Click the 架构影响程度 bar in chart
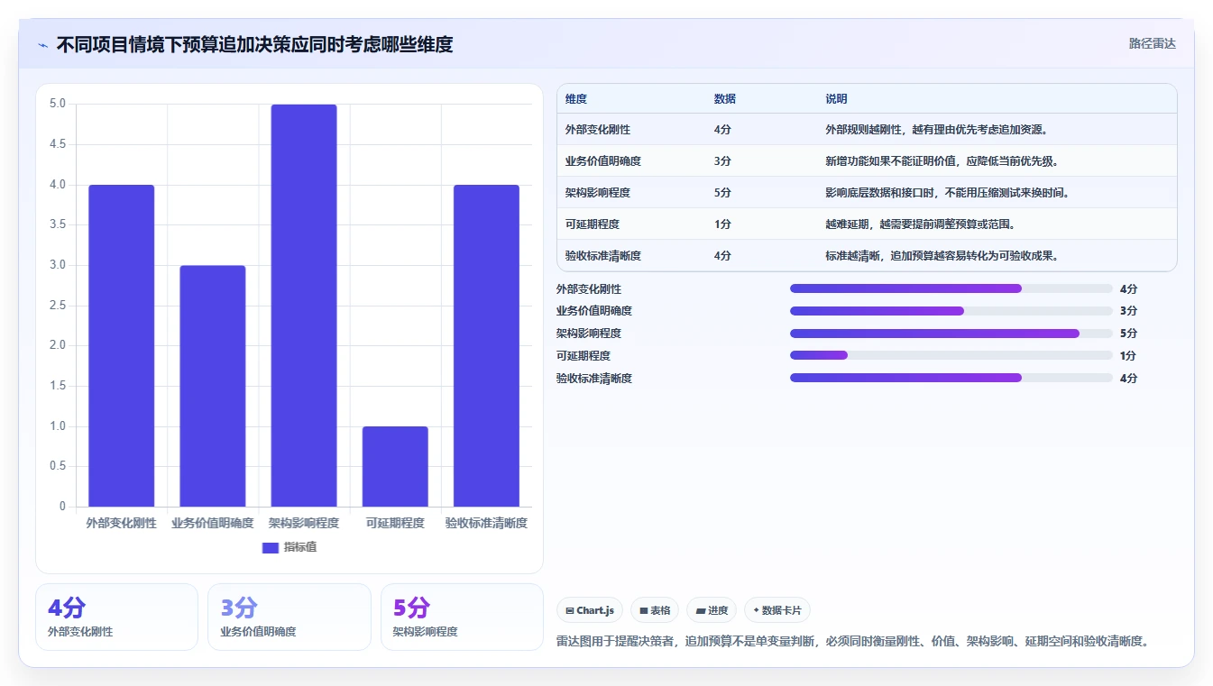Screen dimensions: 1213x686 point(304,306)
